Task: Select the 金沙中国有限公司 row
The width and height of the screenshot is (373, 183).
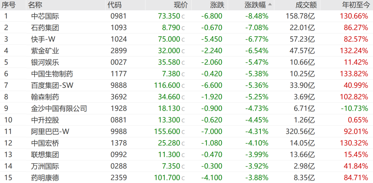Action: (59, 109)
